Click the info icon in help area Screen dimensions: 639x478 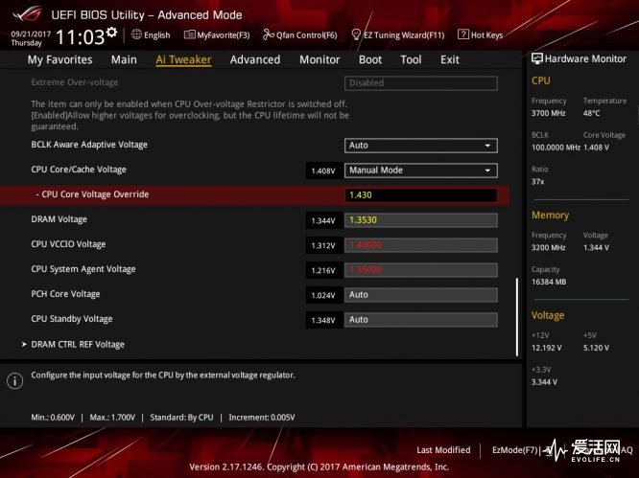click(x=14, y=380)
